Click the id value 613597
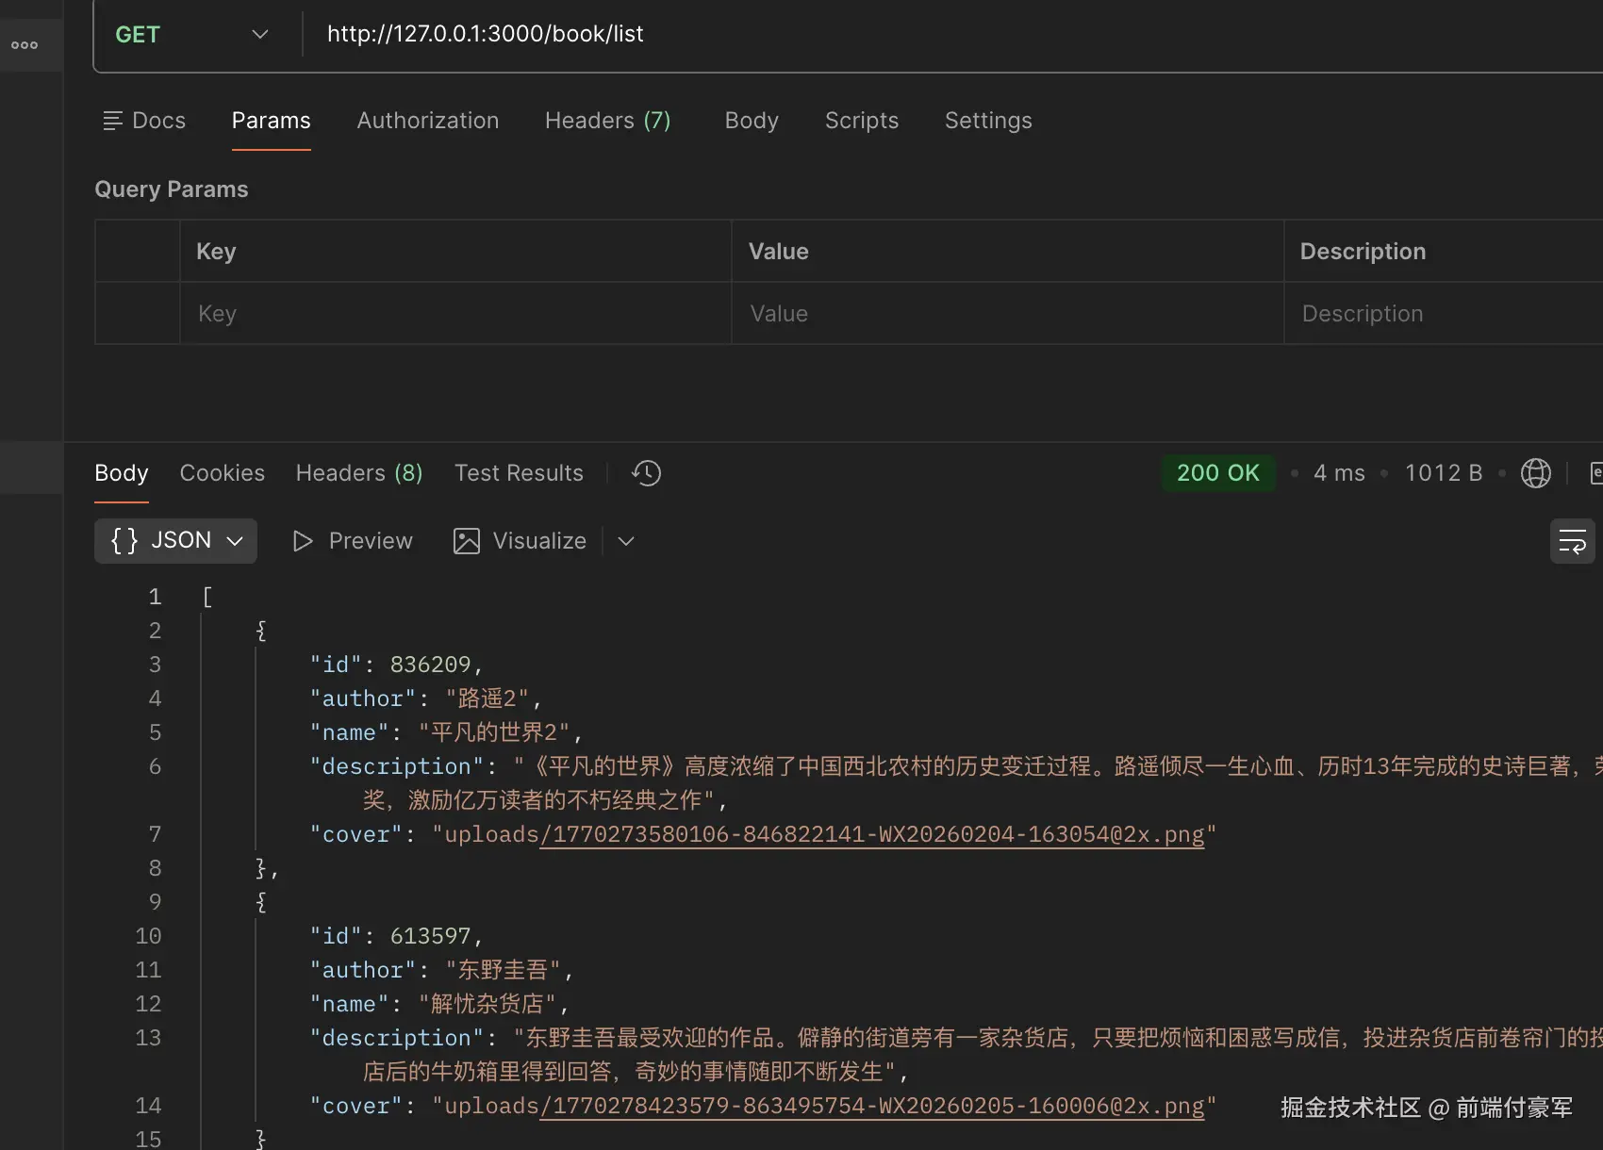Screen dimensions: 1603x1150 coord(430,937)
